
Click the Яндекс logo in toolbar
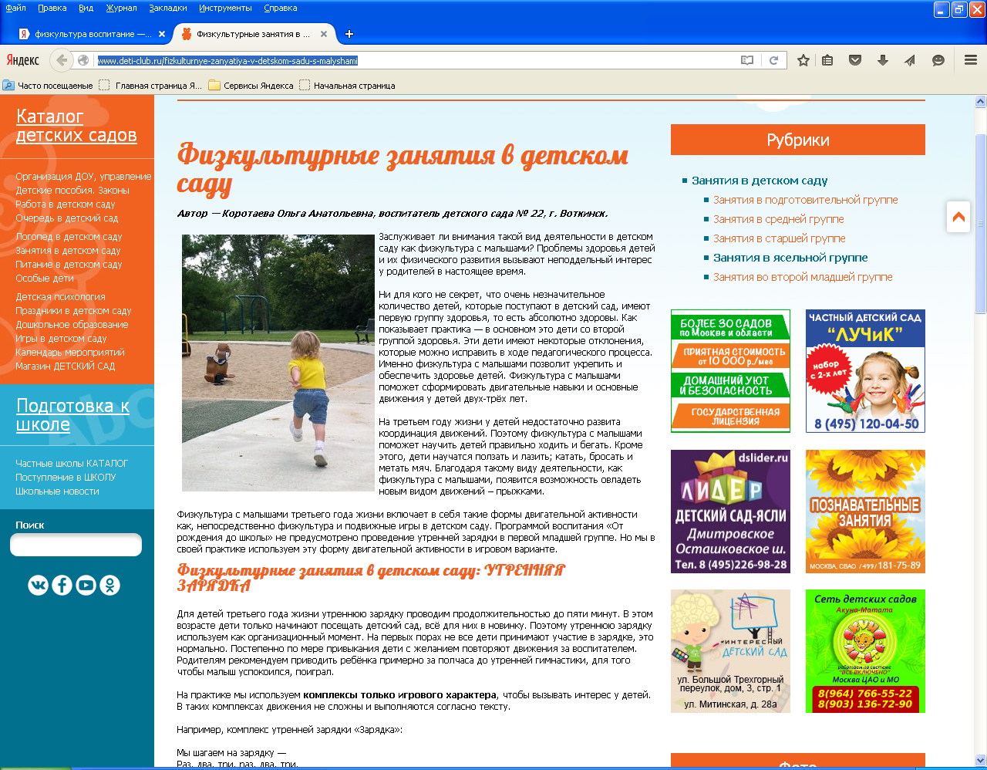(x=23, y=60)
